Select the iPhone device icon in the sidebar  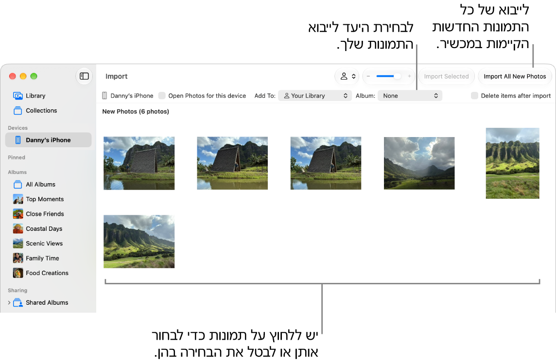(17, 140)
